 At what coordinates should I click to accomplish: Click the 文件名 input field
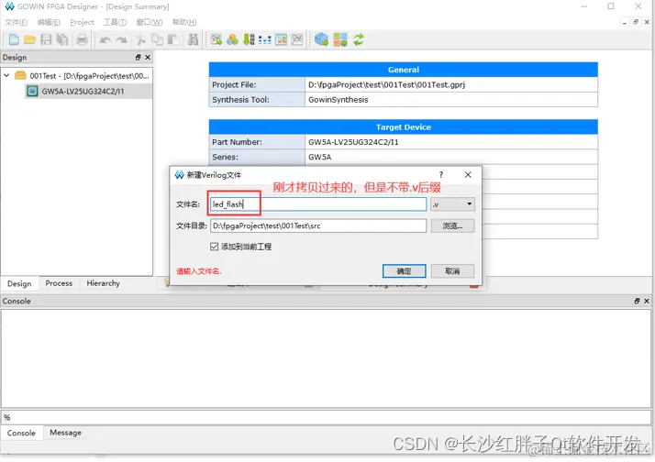[318, 204]
